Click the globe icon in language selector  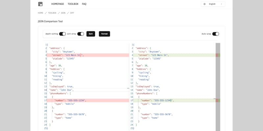[204, 4]
